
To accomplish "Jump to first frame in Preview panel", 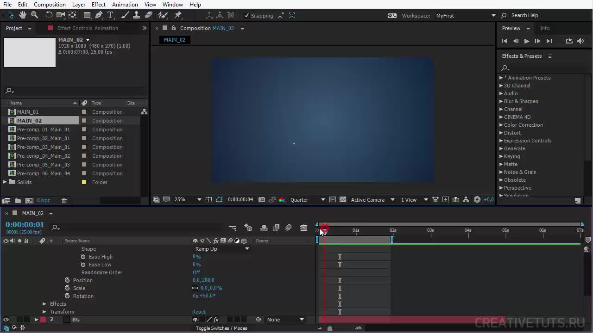I will pyautogui.click(x=505, y=41).
